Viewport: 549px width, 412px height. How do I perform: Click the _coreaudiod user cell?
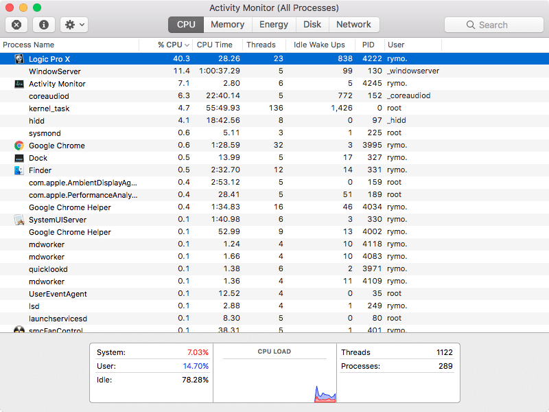coord(409,95)
